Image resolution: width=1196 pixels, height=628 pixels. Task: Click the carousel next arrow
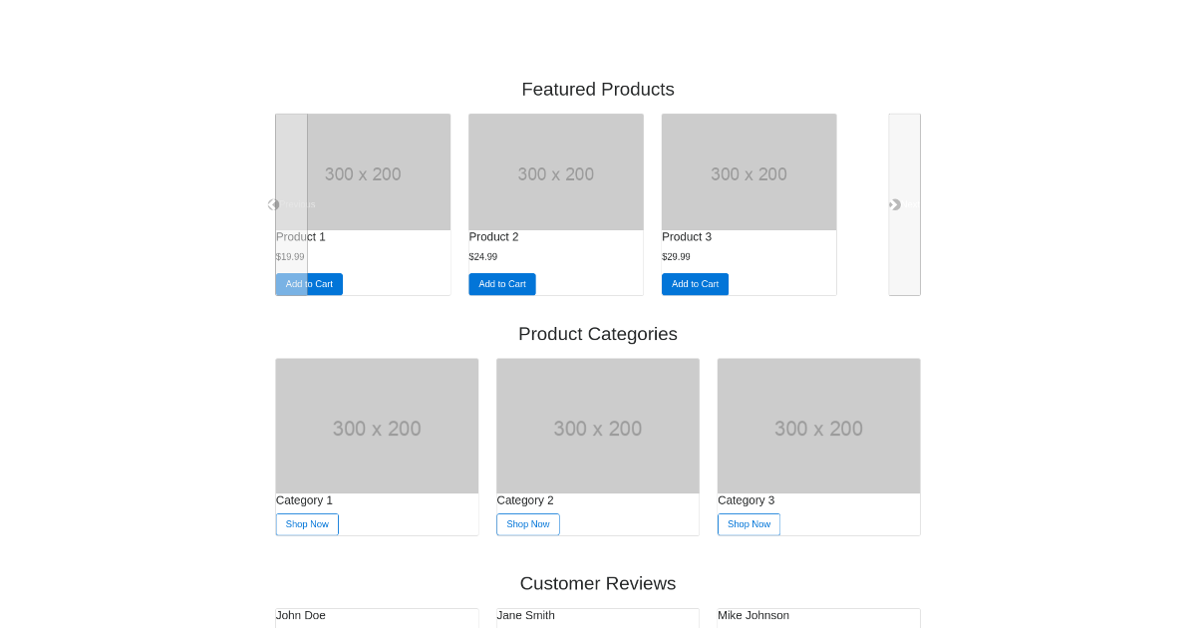click(x=894, y=204)
